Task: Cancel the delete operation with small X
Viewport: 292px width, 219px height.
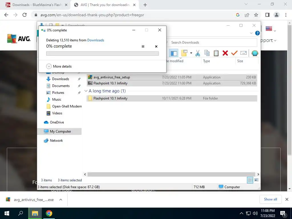Action: tap(156, 46)
